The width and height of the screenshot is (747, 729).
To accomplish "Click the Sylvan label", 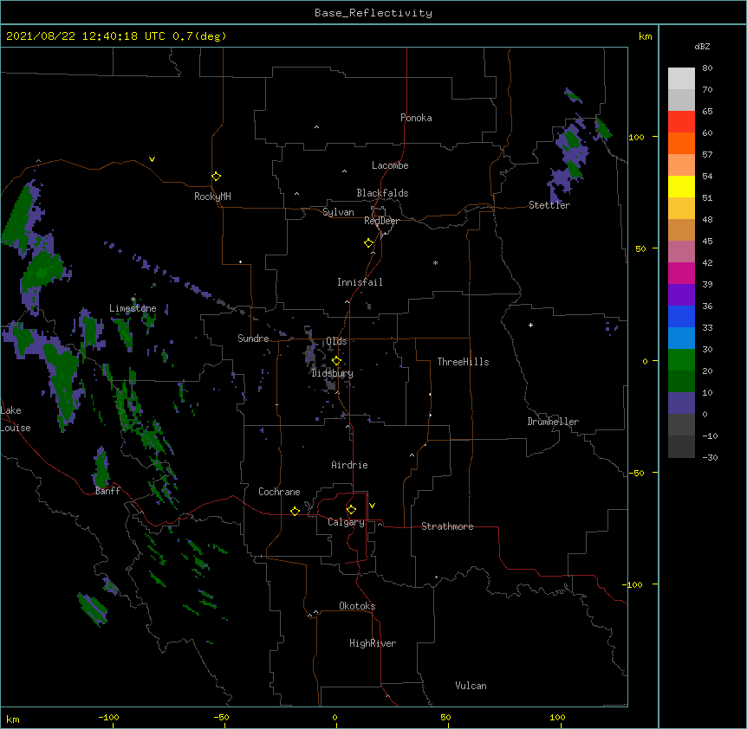I will pos(338,212).
